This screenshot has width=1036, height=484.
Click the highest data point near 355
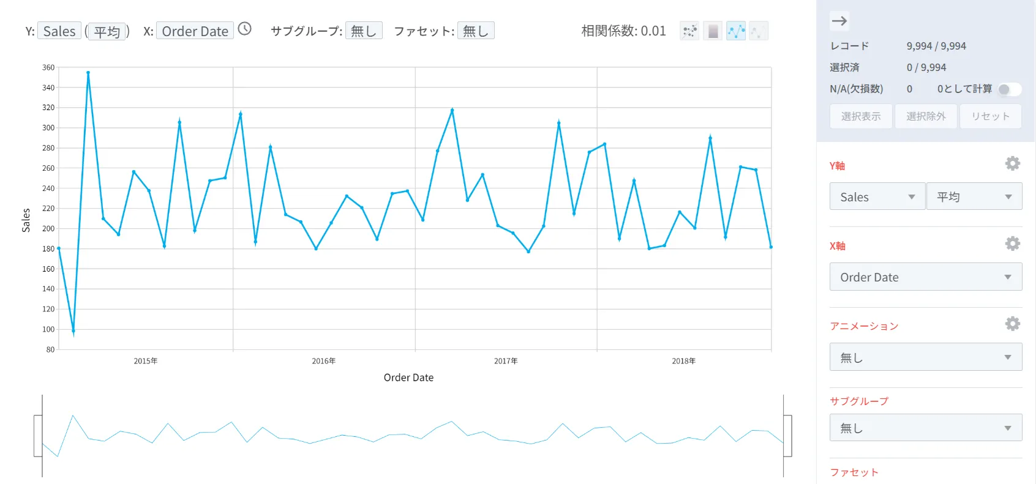(x=88, y=73)
